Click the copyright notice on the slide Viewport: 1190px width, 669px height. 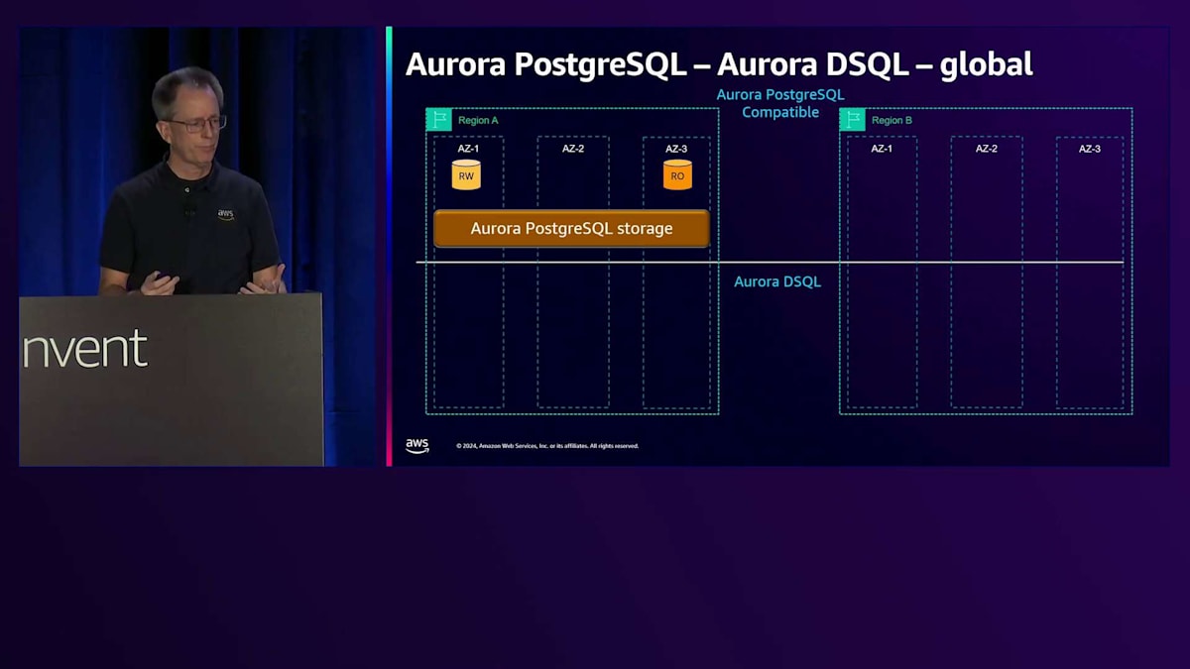547,446
